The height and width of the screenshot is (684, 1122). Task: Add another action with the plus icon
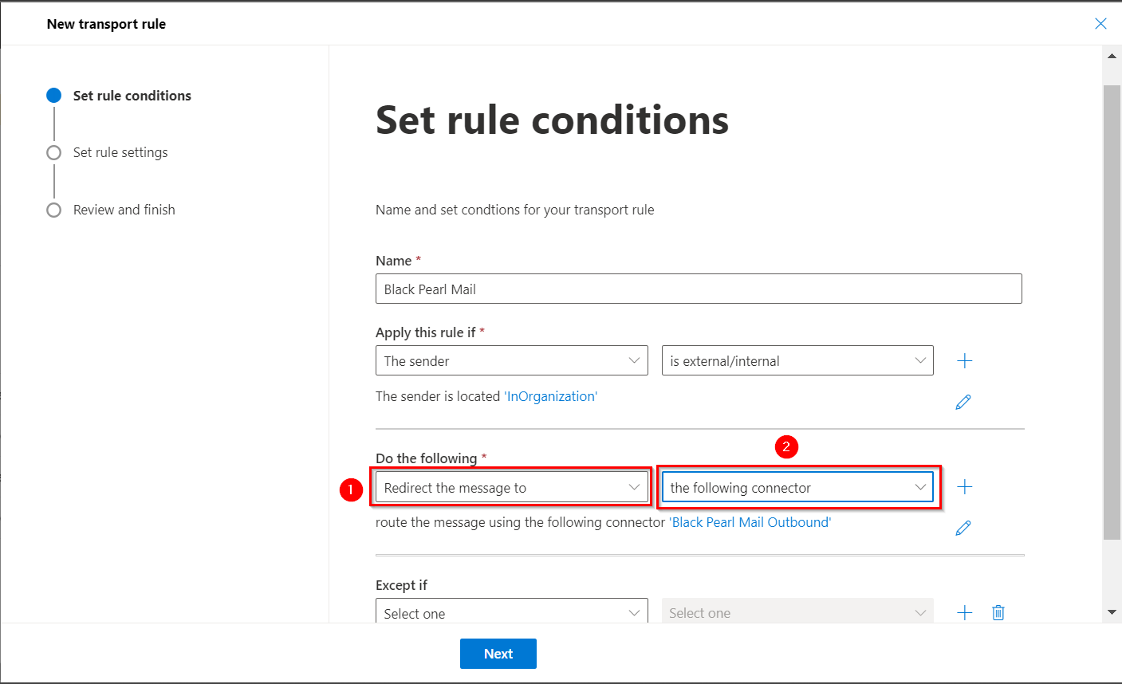(964, 487)
